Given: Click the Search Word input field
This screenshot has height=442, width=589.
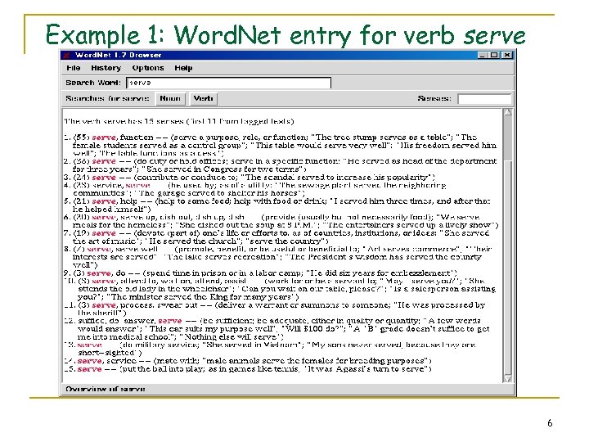Looking at the screenshot, I should [x=229, y=83].
